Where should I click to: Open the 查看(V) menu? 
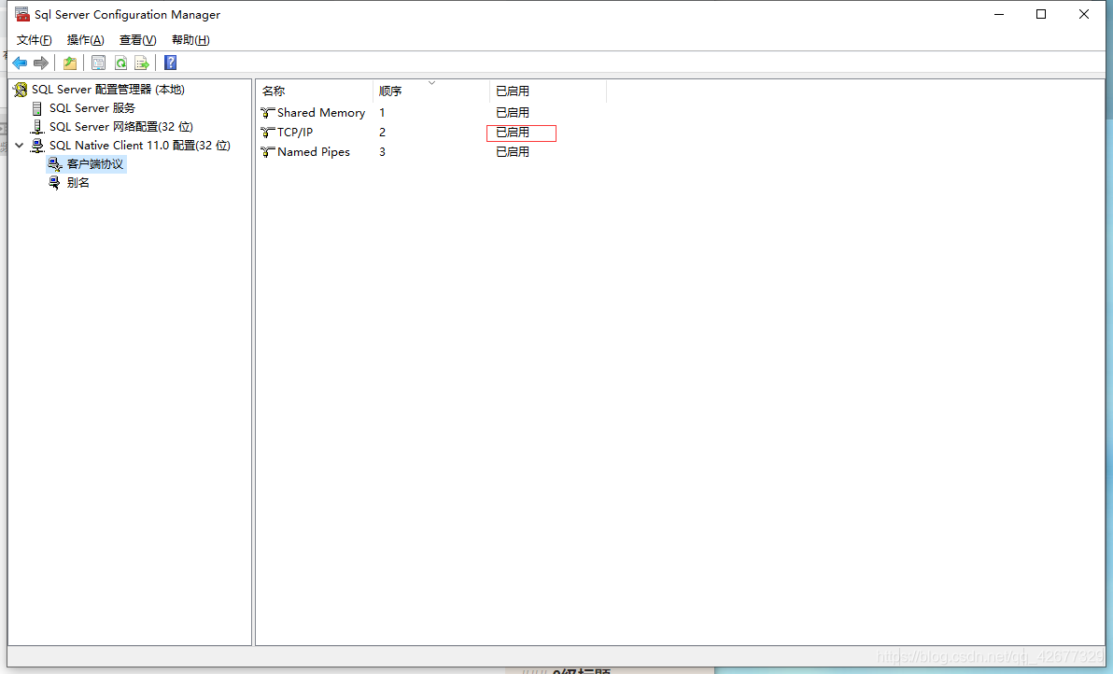[x=137, y=40]
